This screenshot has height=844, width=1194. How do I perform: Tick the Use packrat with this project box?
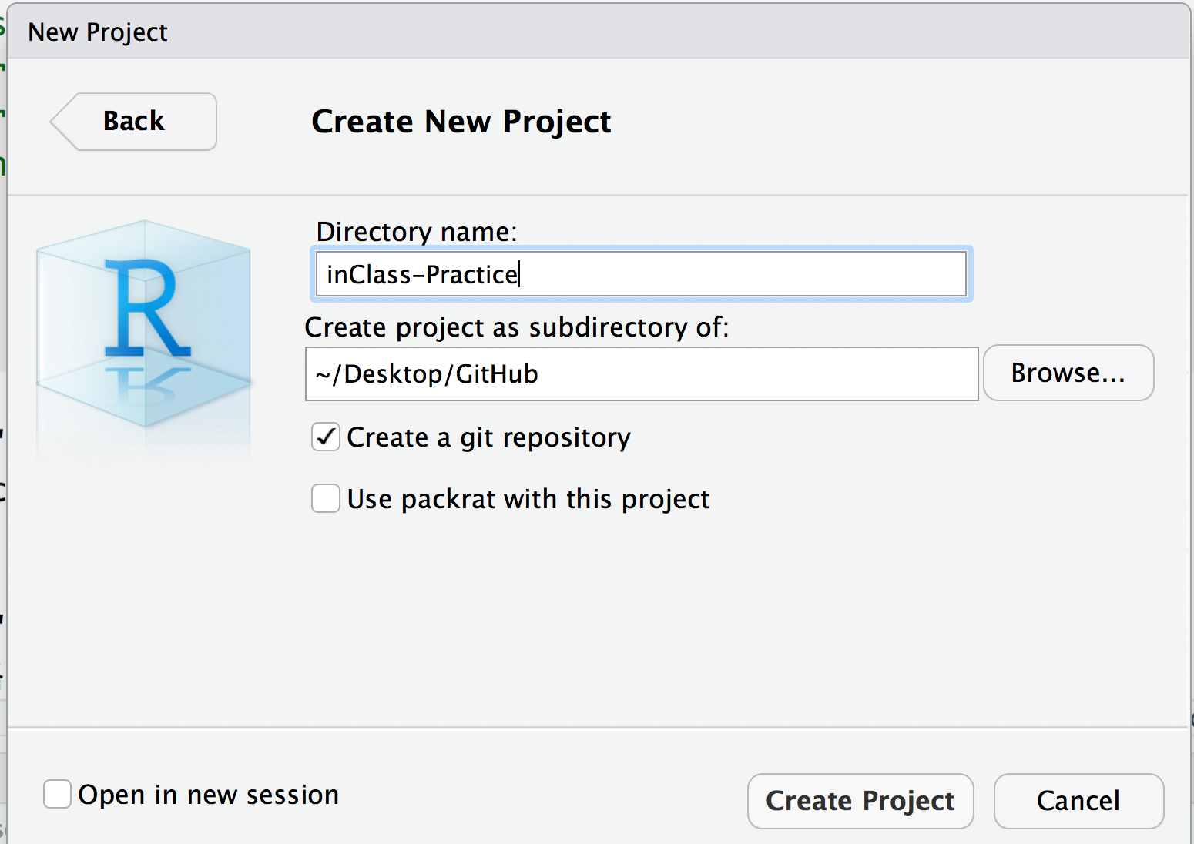(326, 498)
